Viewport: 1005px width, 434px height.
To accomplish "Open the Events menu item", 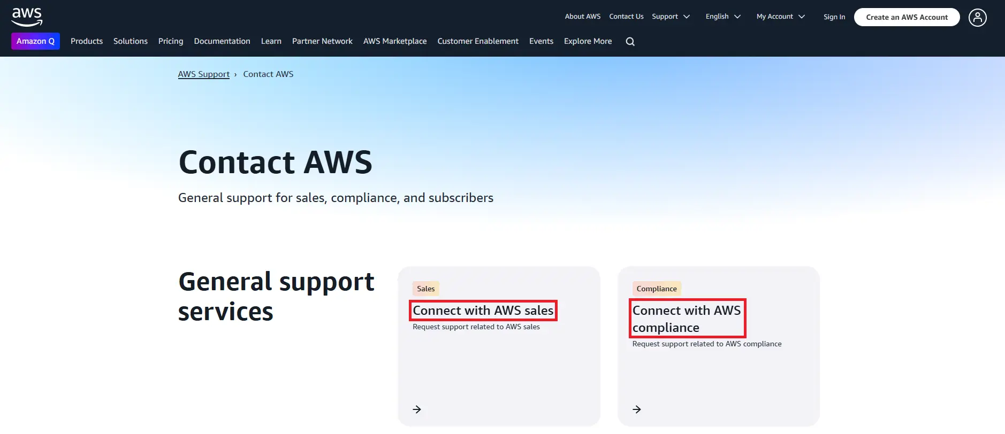I will click(541, 41).
